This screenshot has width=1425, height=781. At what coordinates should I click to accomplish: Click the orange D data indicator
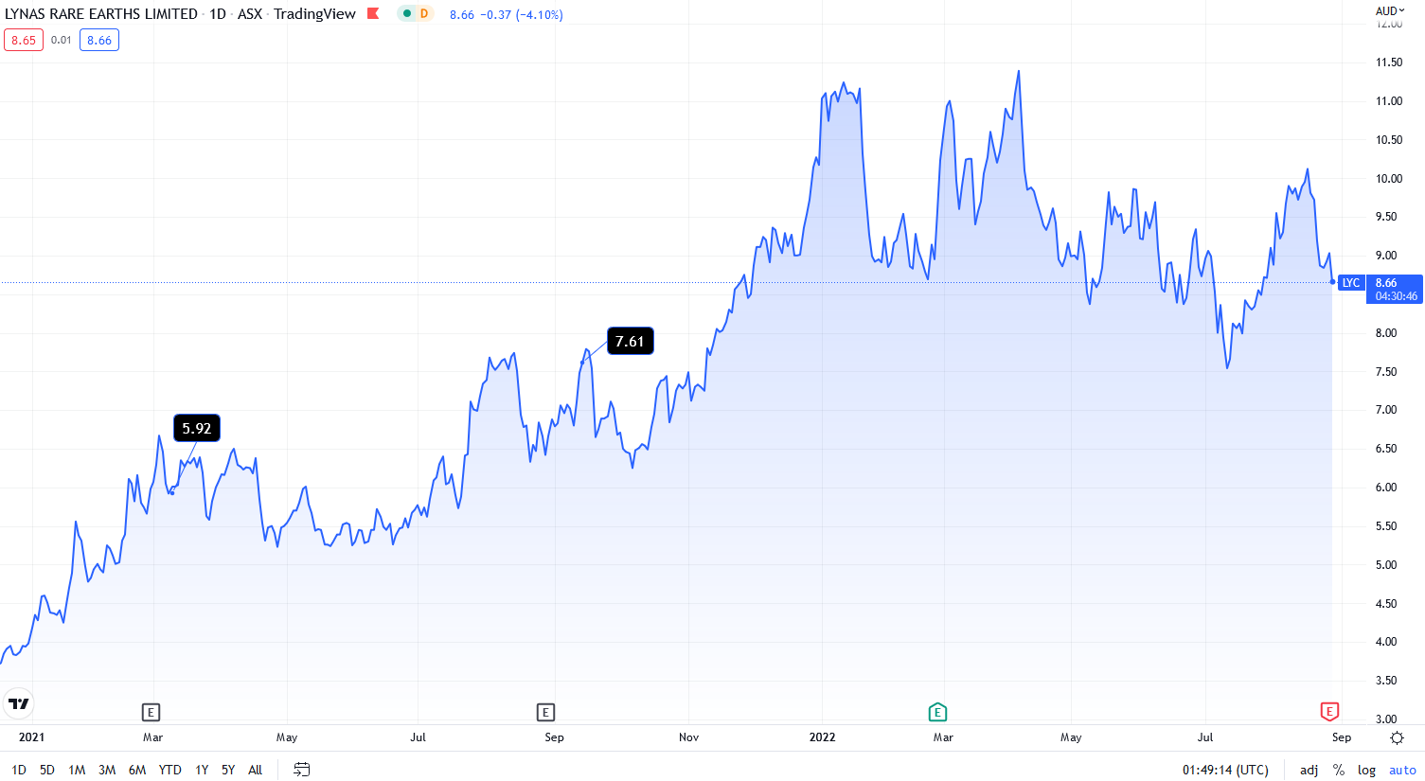(424, 13)
